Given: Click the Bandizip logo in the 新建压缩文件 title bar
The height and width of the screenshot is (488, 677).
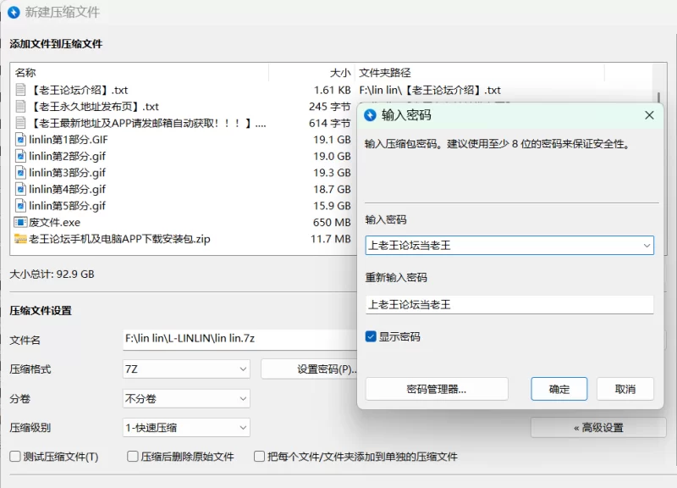Looking at the screenshot, I should 14,12.
